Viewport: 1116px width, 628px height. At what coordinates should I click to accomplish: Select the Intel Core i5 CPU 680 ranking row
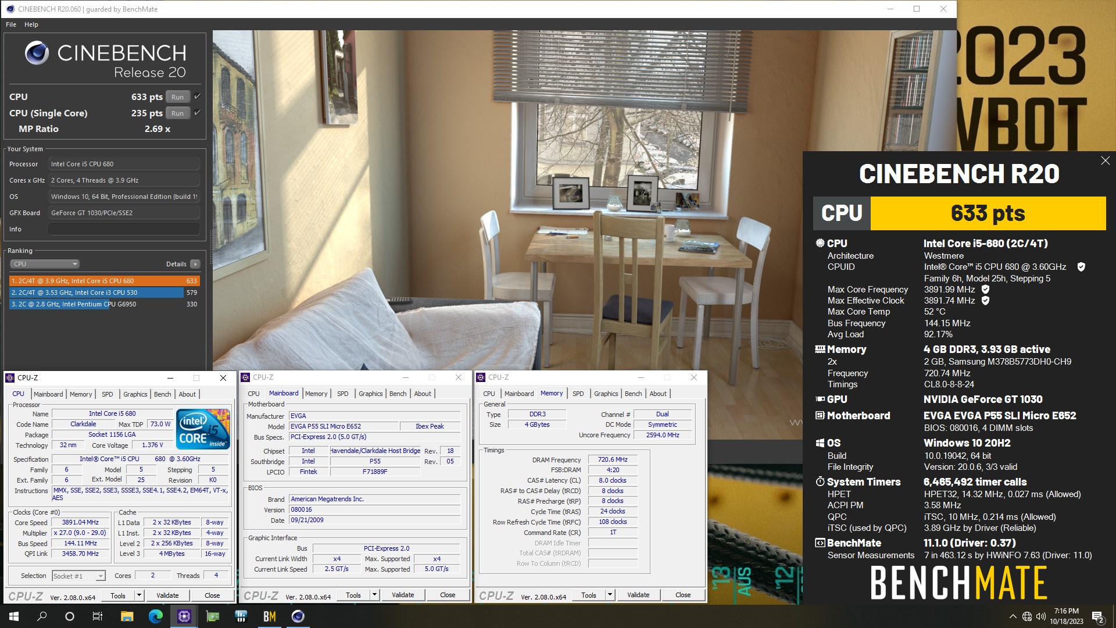[x=105, y=281]
